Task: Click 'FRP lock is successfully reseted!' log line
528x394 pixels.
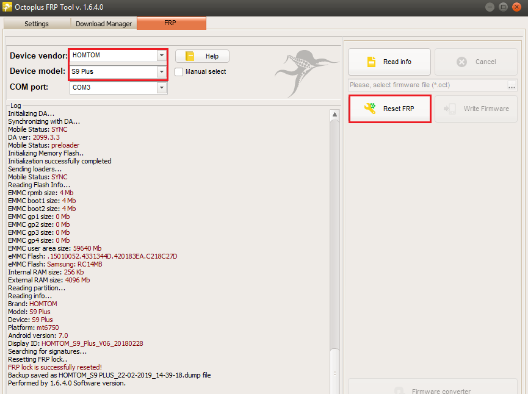Action: [55, 367]
